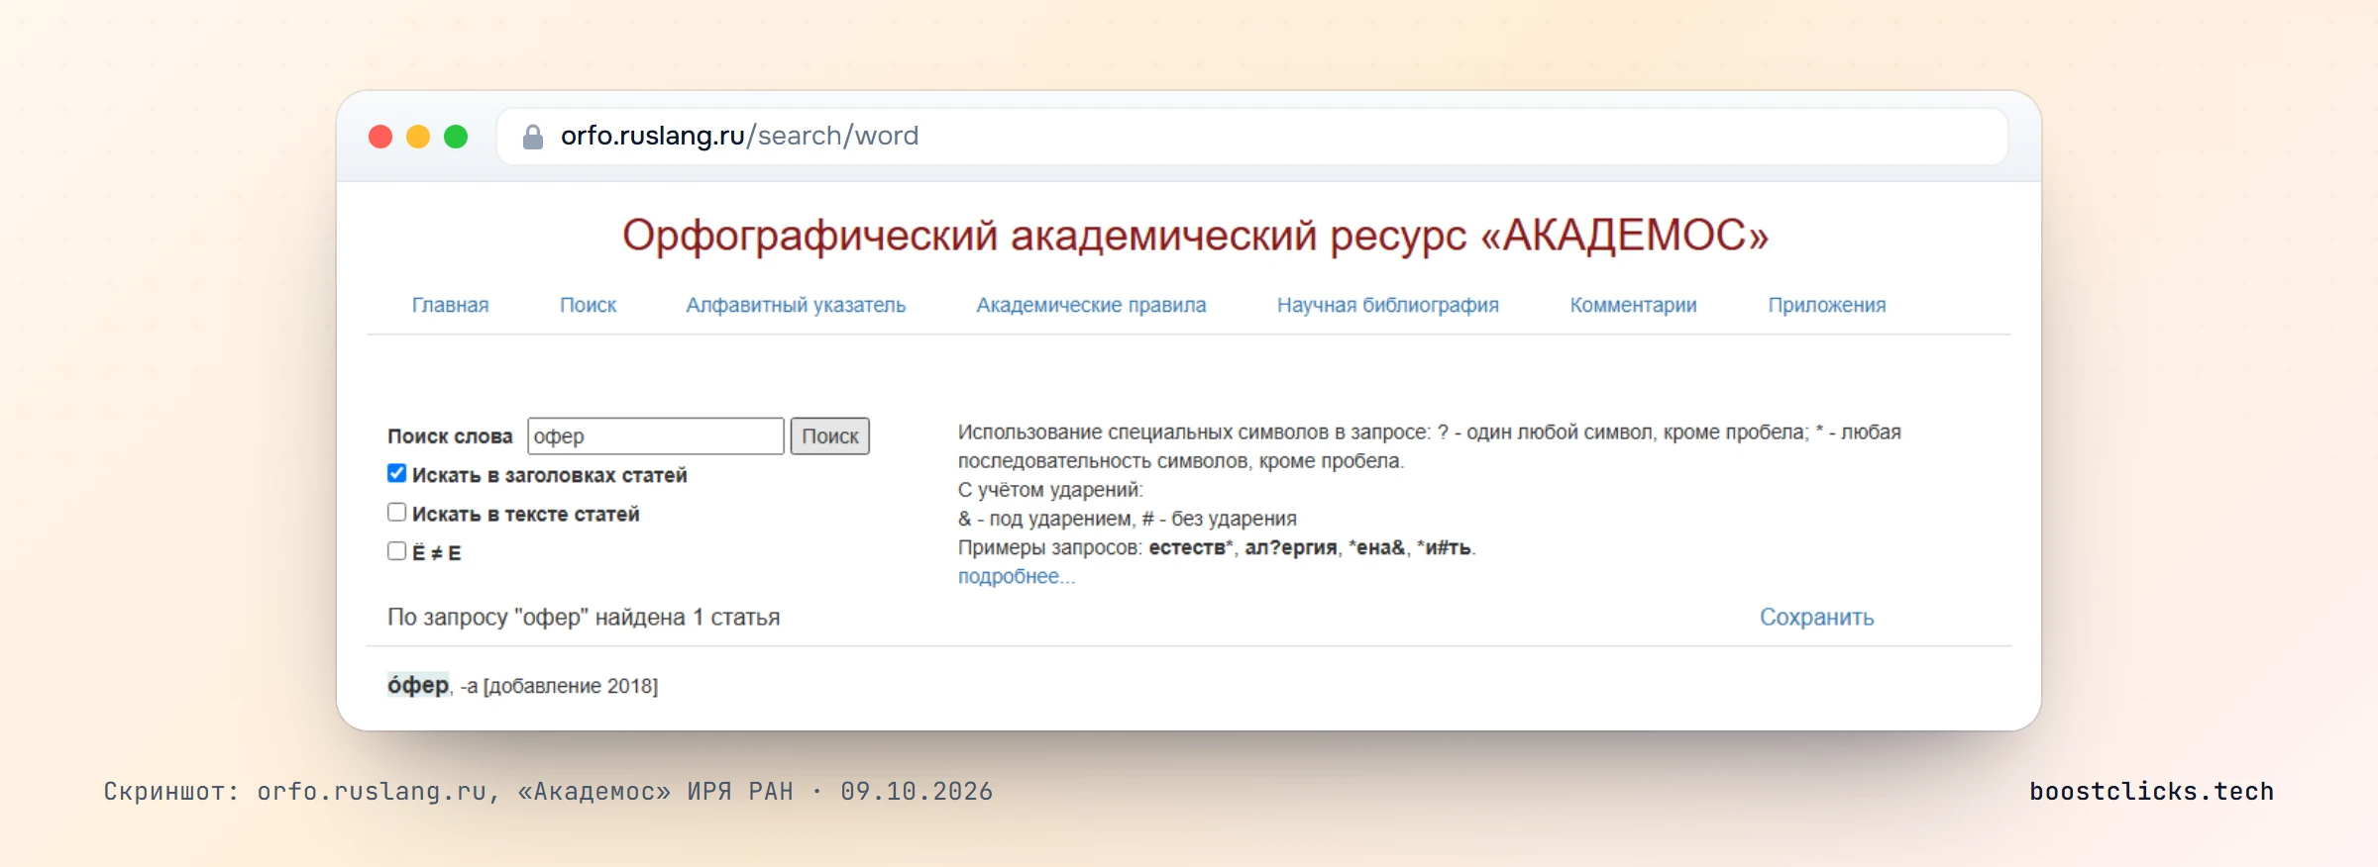The width and height of the screenshot is (2378, 867).
Task: Click the Примеры запросов example line
Action: coord(1217,547)
